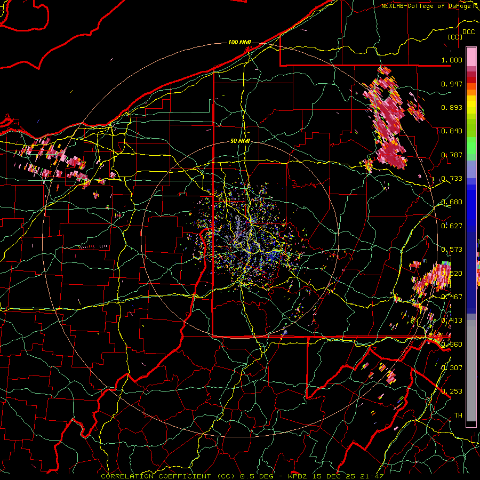Screen dimensions: 480x480
Task: Click the 50 NMI range ring label
Action: point(240,141)
